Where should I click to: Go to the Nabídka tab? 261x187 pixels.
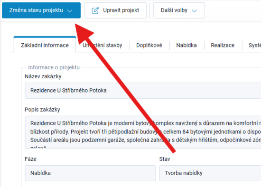pyautogui.click(x=186, y=45)
